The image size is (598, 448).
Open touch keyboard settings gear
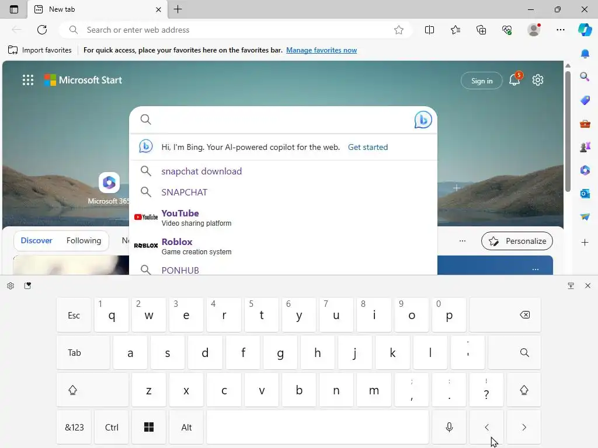click(11, 286)
